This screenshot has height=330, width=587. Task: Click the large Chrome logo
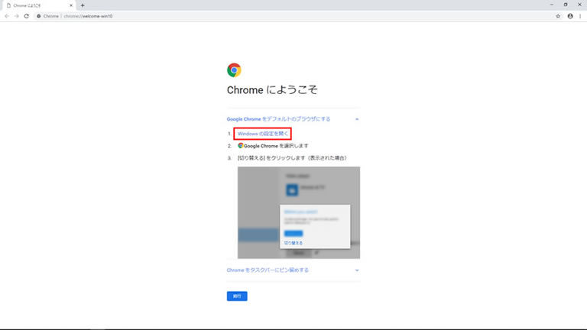(x=234, y=70)
